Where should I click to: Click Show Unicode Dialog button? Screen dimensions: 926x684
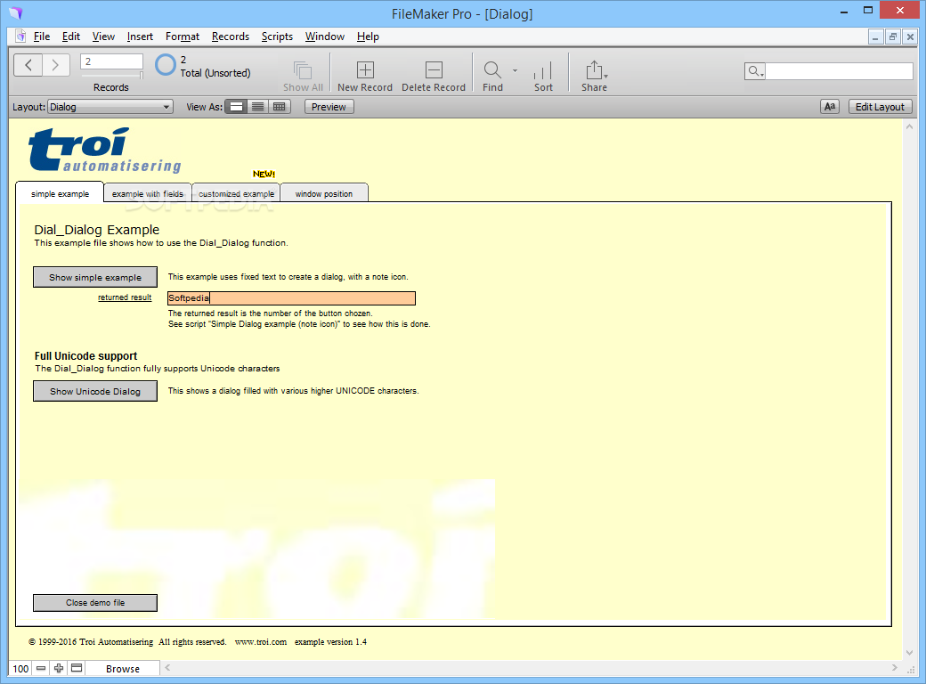click(x=95, y=391)
